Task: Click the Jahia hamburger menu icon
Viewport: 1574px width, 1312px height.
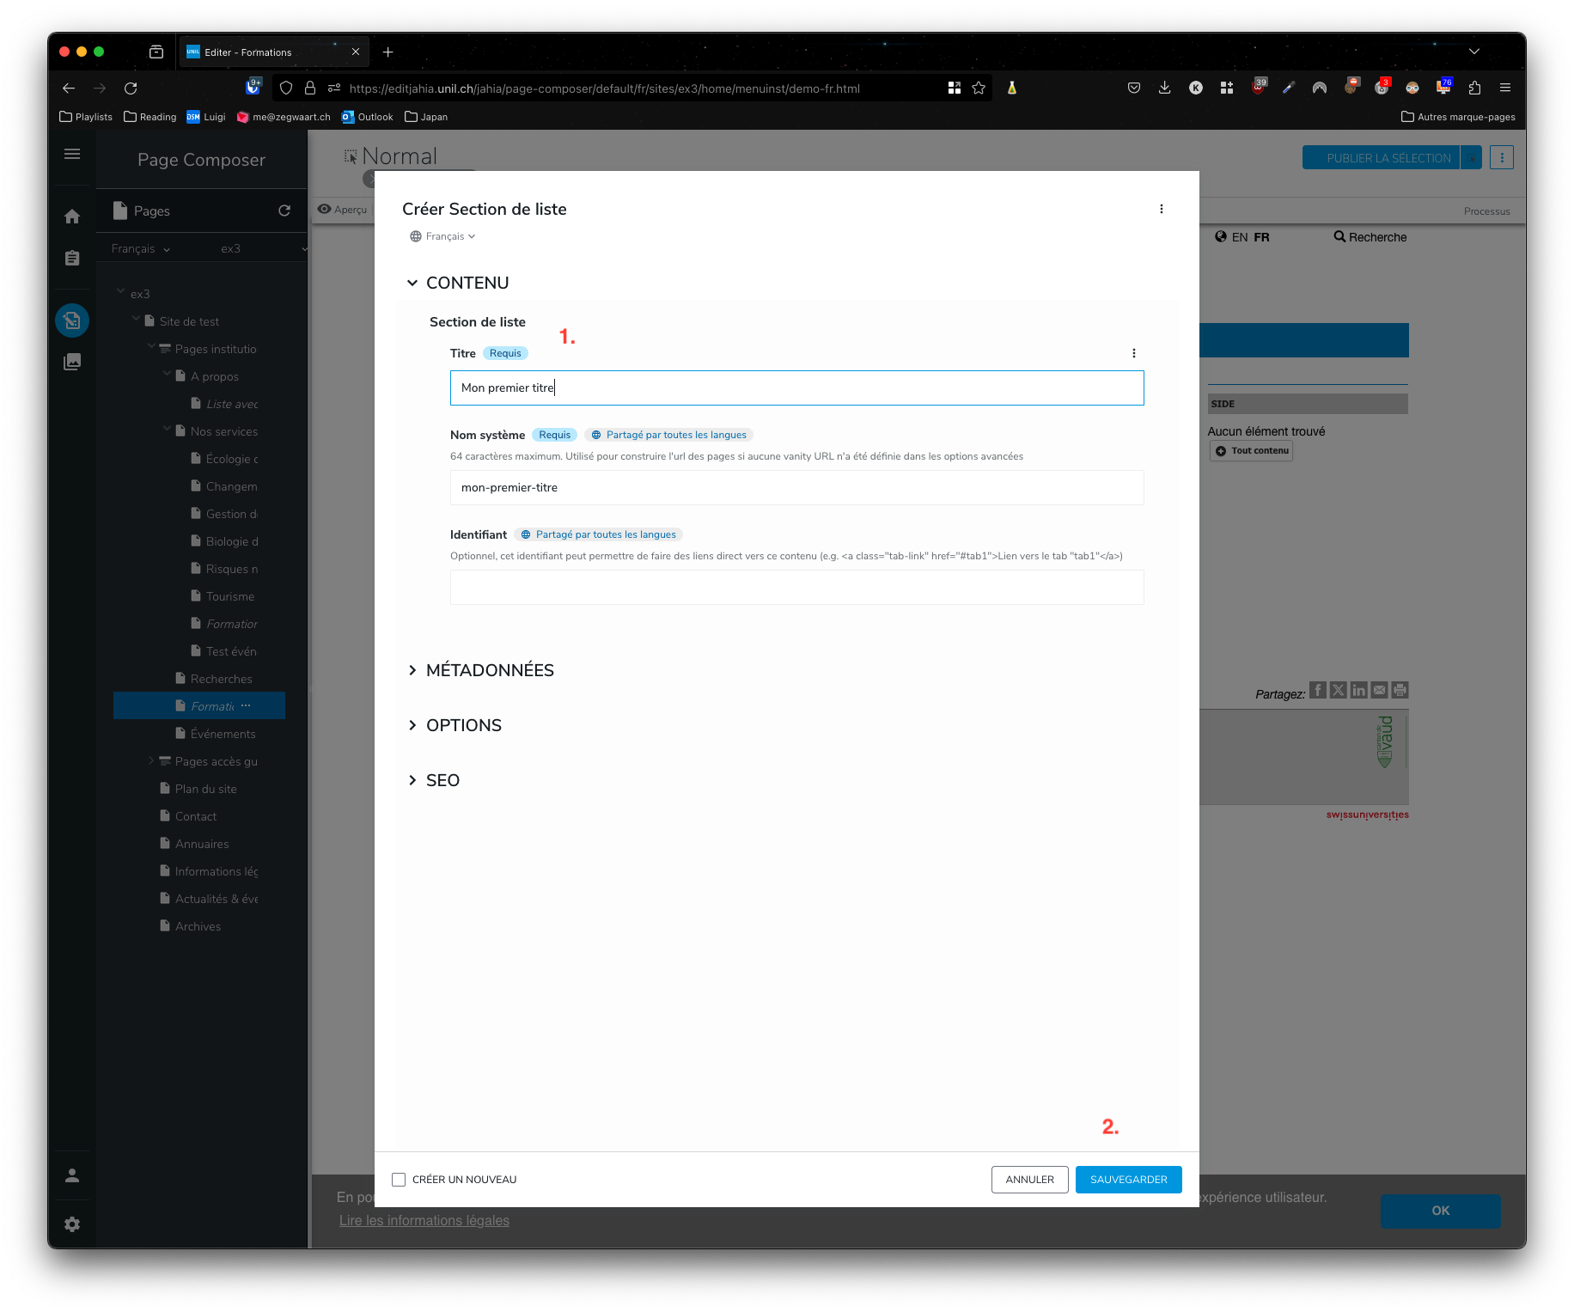Action: pyautogui.click(x=72, y=154)
